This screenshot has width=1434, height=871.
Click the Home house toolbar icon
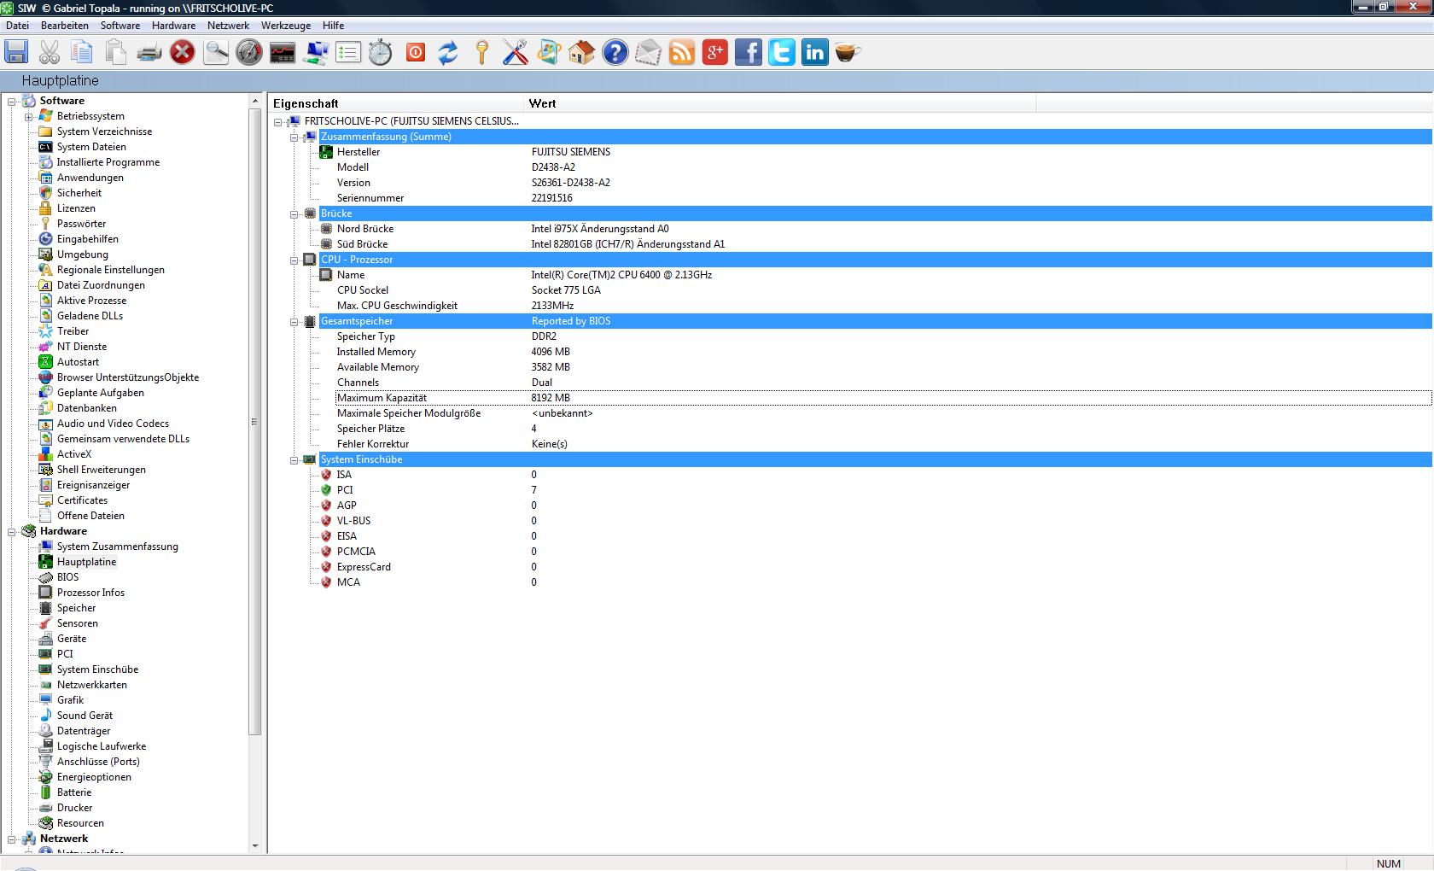(x=581, y=52)
